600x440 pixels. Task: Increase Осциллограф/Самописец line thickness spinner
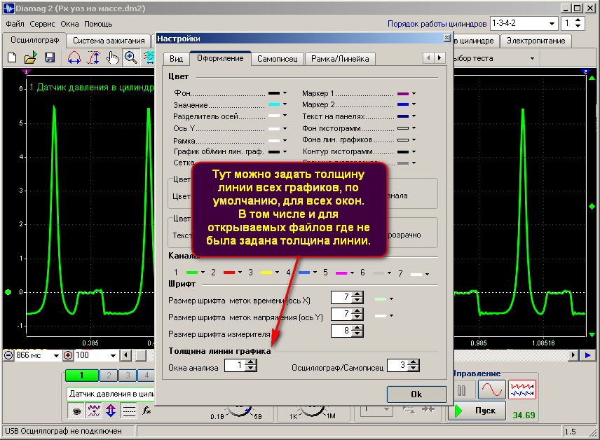coord(414,362)
